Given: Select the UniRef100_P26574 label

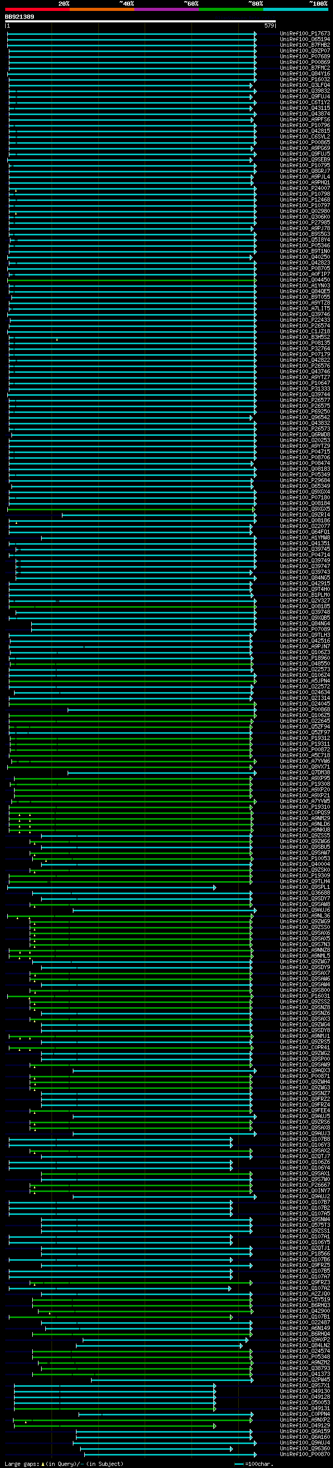Looking at the screenshot, I should (305, 325).
